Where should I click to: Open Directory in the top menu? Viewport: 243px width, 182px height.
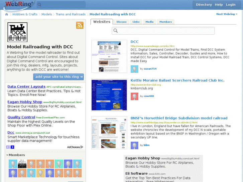coord(204,5)
